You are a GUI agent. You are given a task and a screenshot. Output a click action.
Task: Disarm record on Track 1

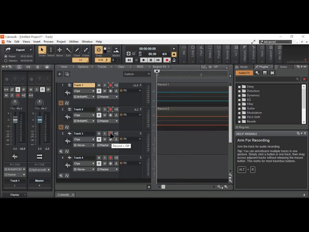coord(111,85)
